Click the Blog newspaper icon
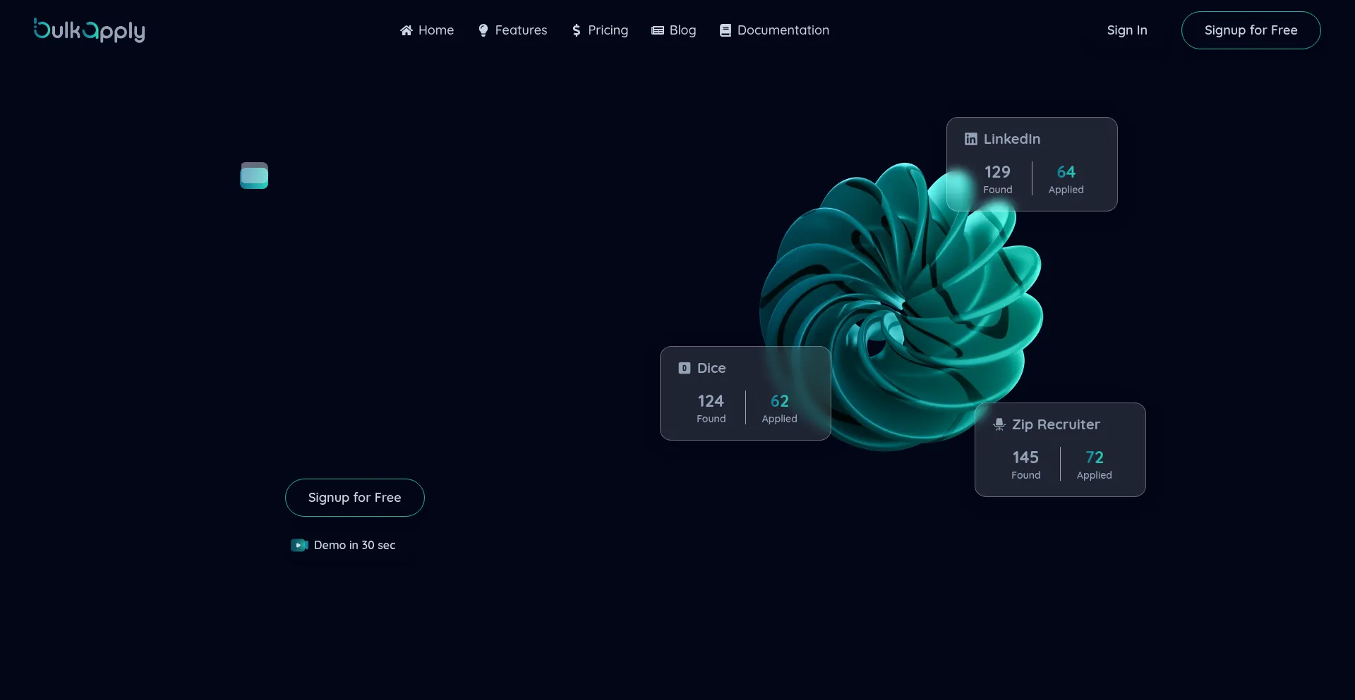Screen dimensions: 1355x700 tap(657, 30)
